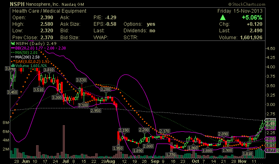Click the magenta 2.08 axis tag
The image size is (279, 164).
[270, 139]
